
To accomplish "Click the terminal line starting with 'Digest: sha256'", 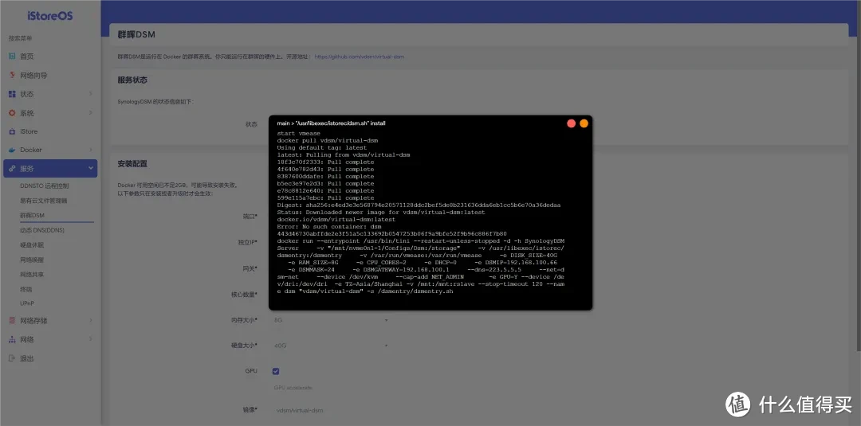I will pos(419,205).
